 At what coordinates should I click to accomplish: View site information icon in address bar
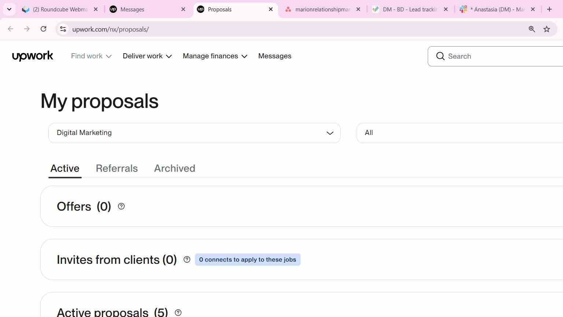[x=63, y=29]
